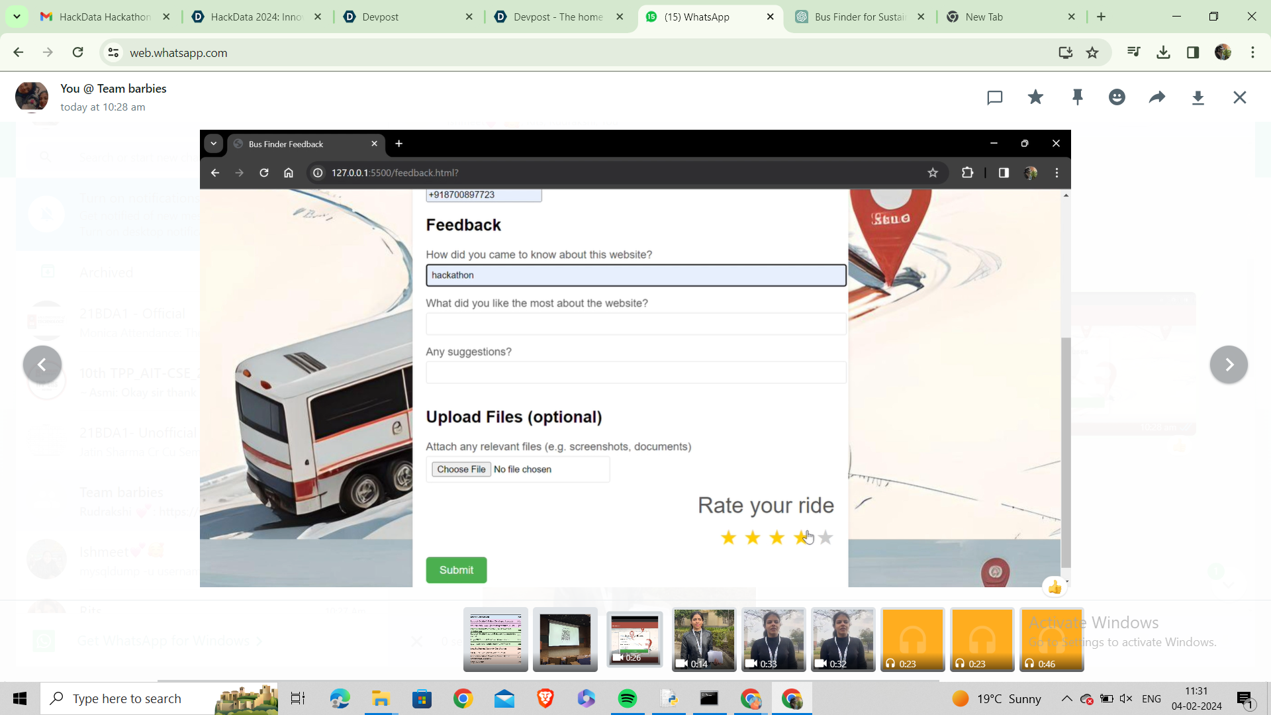Bookmark this page with star icon
This screenshot has width=1271, height=715.
[x=1092, y=52]
